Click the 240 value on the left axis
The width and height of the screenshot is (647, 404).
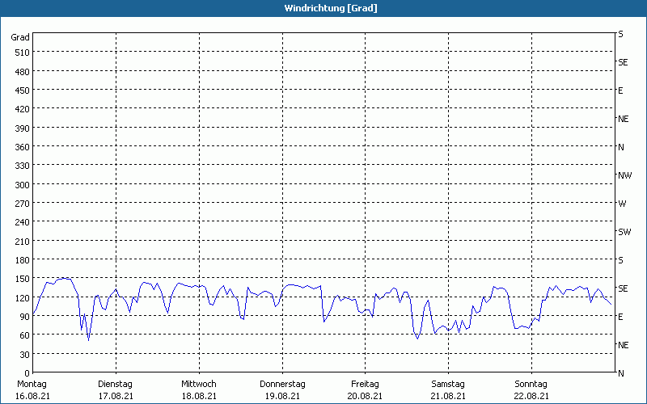point(23,223)
